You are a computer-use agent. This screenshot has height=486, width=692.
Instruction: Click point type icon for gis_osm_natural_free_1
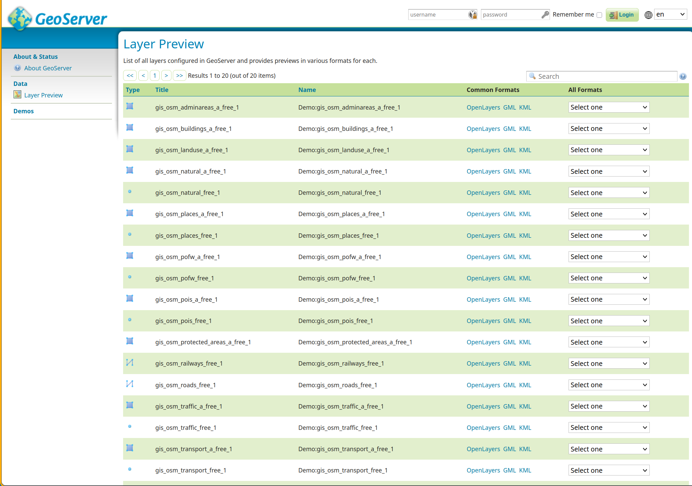[130, 191]
